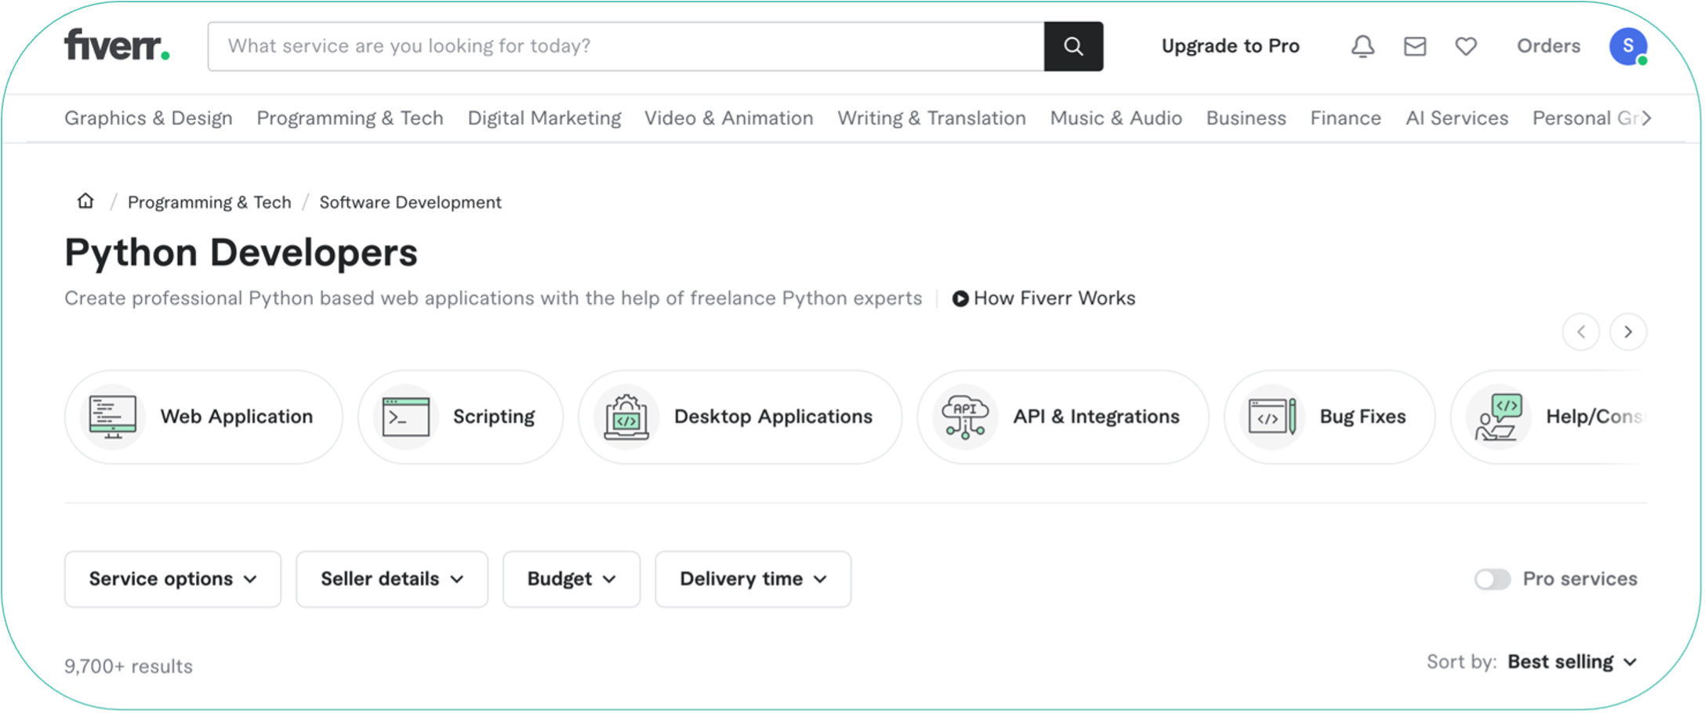This screenshot has height=713, width=1705.
Task: Open the Budget filter dropdown
Action: pos(571,579)
